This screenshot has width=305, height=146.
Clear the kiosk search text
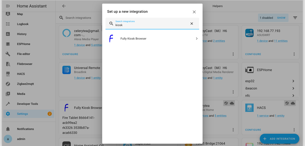[192, 24]
